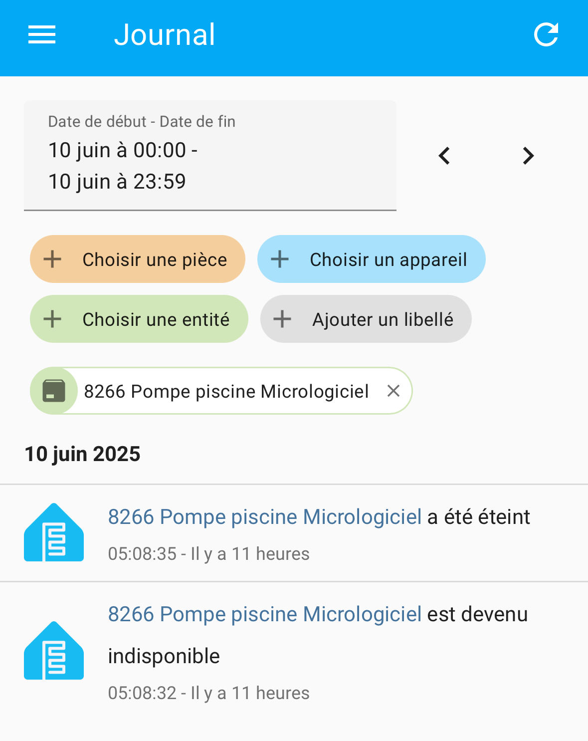Open 8266 Pompe piscine Micrologiciel link in éteint entry

pos(265,517)
